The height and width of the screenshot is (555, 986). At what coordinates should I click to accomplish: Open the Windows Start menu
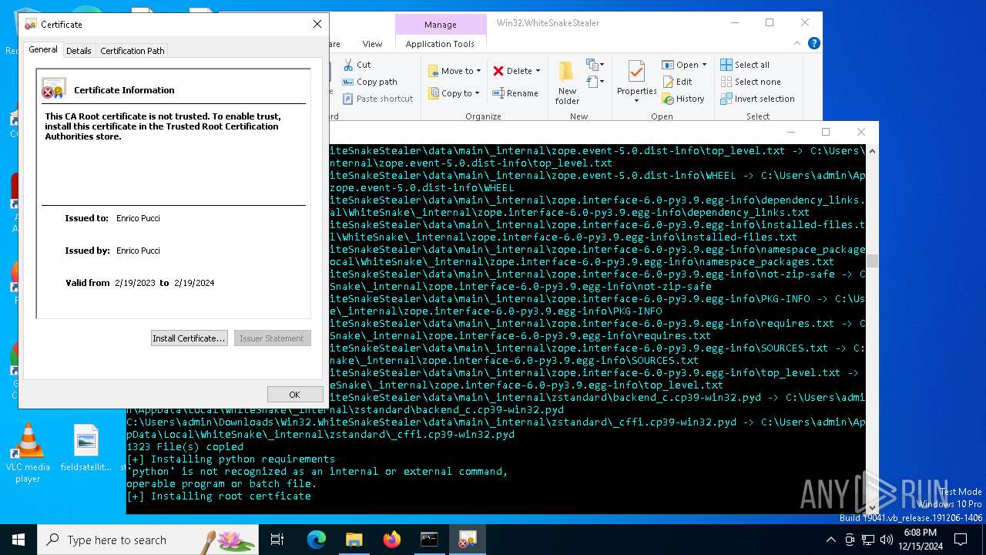pos(18,540)
